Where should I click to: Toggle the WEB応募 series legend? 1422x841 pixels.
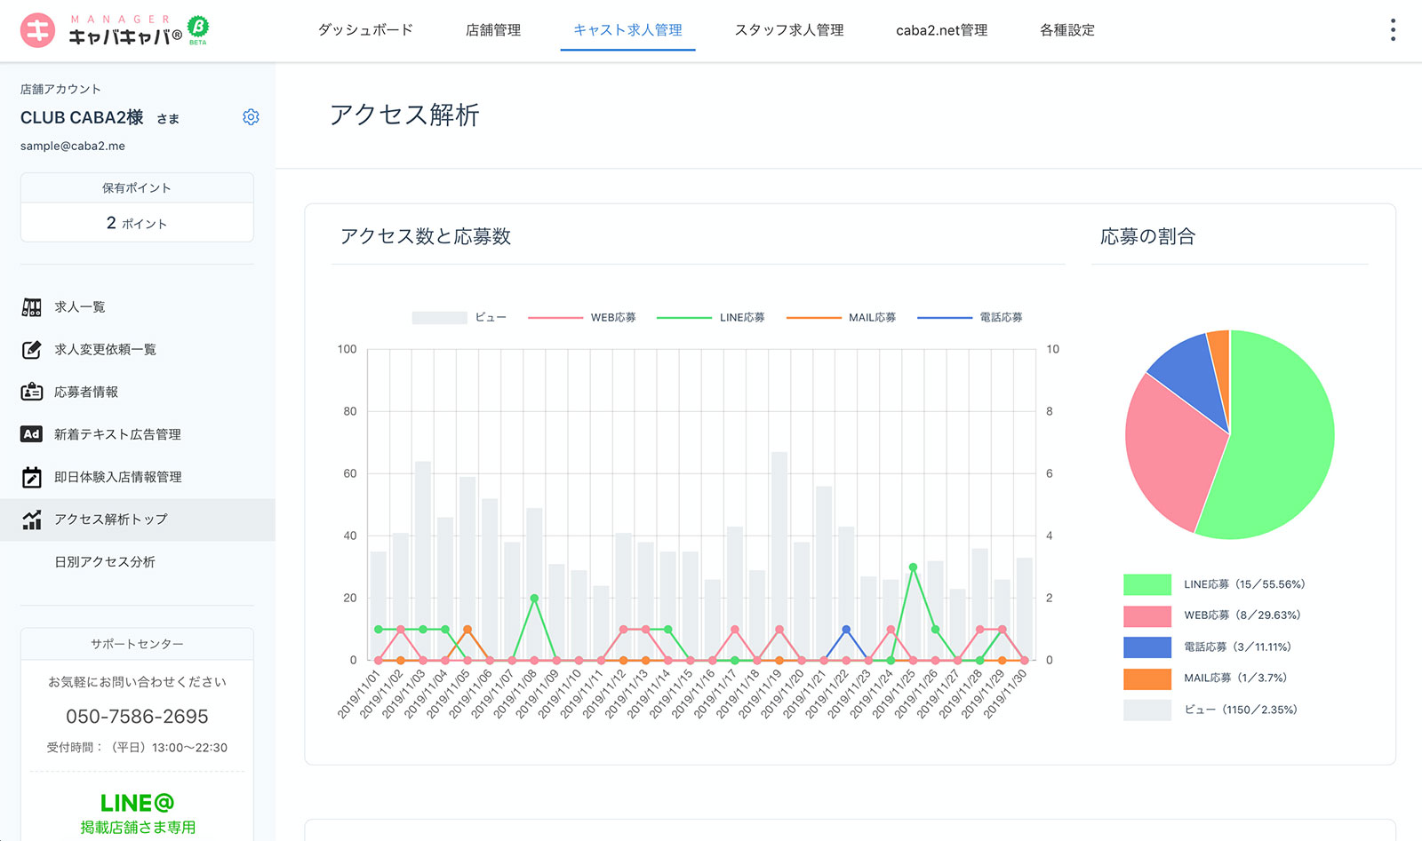pyautogui.click(x=582, y=317)
